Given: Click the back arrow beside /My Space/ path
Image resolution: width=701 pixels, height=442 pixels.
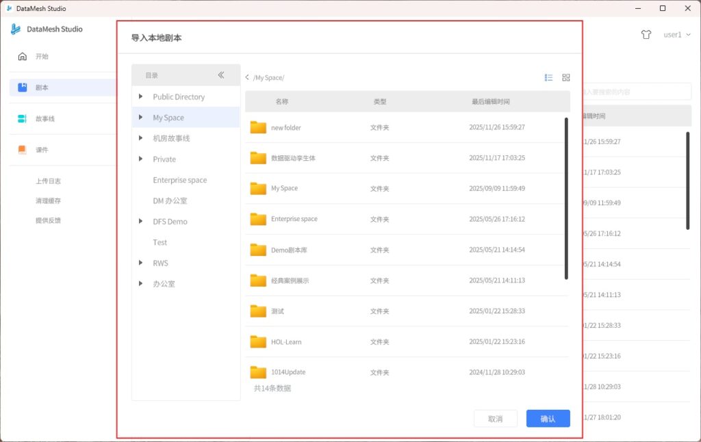Looking at the screenshot, I should coord(247,77).
